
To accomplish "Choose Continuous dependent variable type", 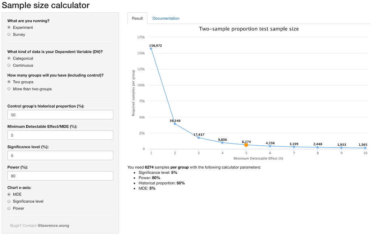I will point(9,65).
